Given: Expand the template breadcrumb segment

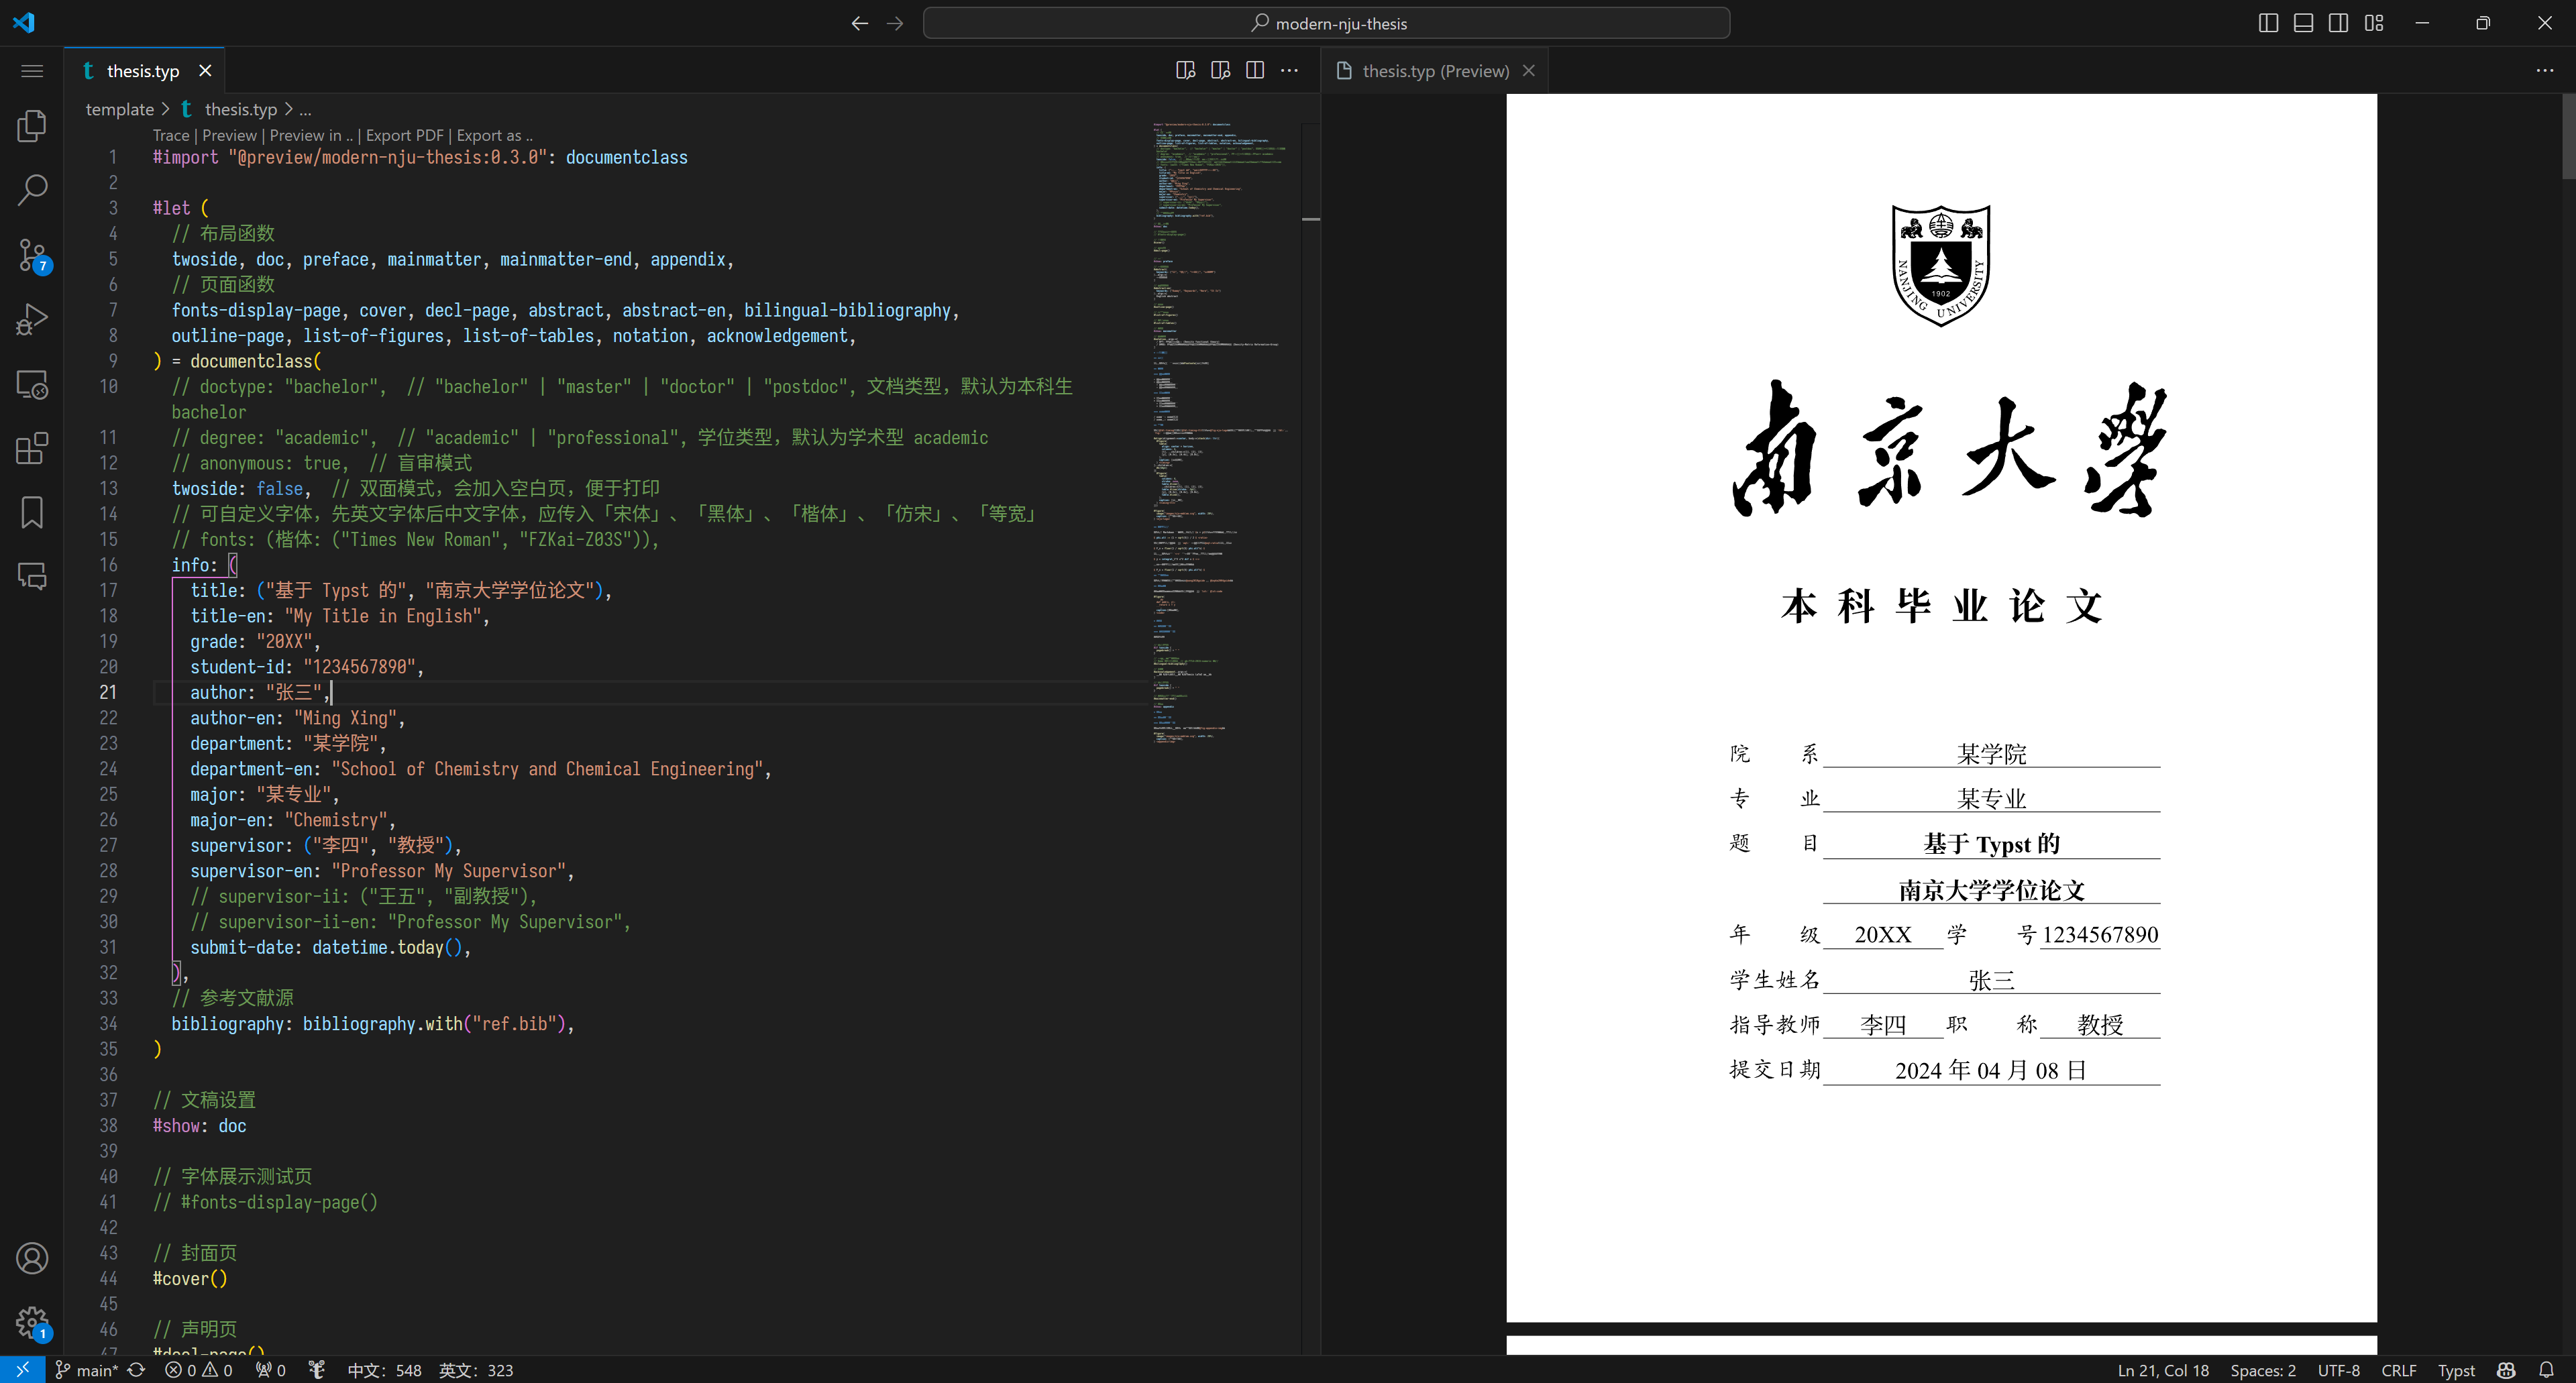Looking at the screenshot, I should tap(119, 109).
